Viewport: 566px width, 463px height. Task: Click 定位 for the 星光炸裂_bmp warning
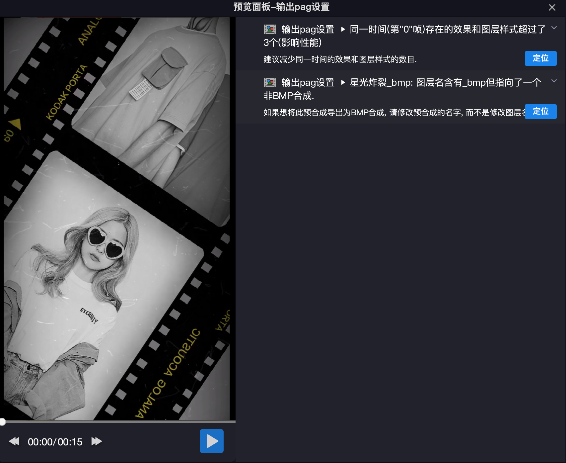[540, 112]
